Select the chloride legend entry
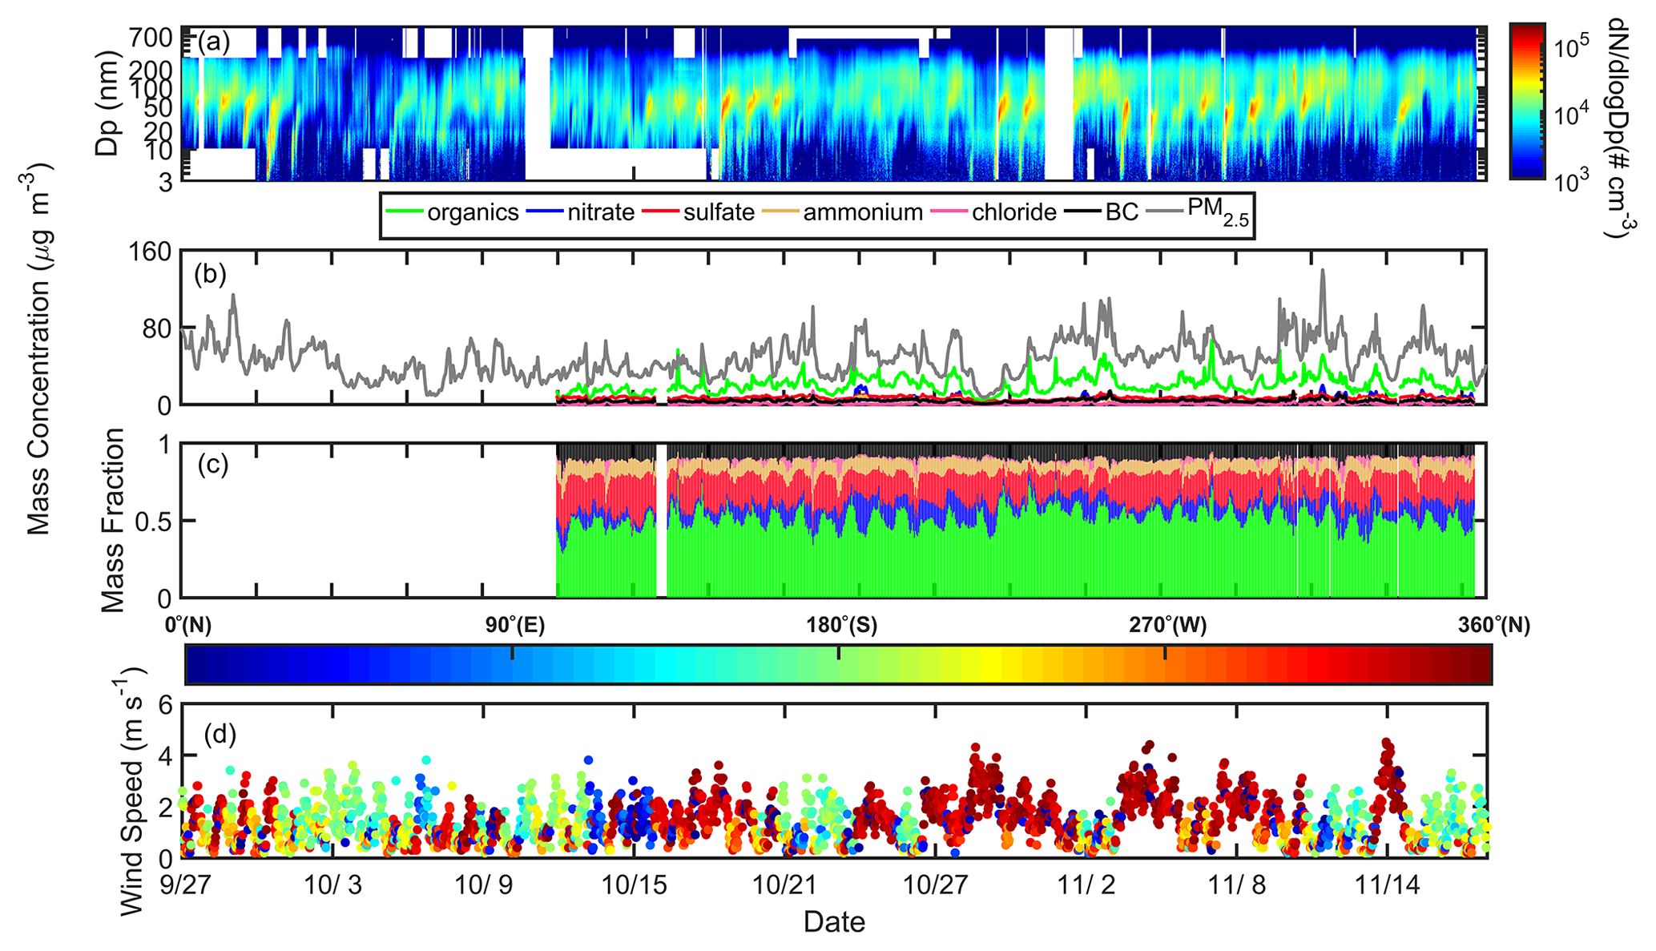 (x=1013, y=213)
